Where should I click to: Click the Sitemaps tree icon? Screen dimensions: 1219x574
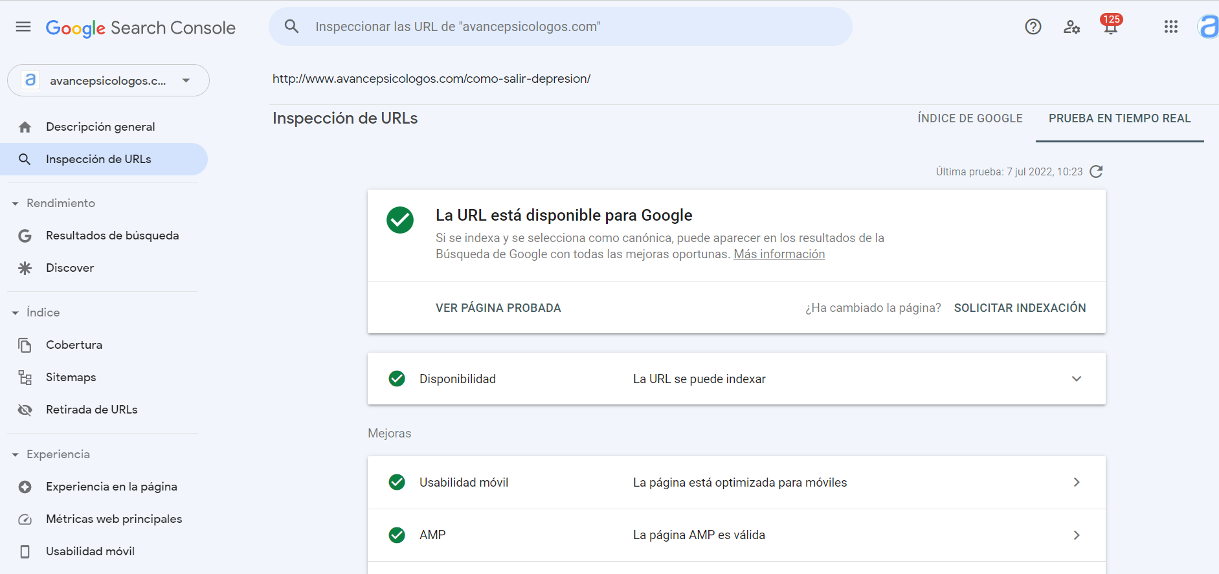pos(25,377)
